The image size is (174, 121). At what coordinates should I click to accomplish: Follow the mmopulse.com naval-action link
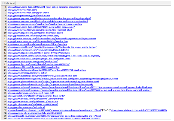click(x=29, y=16)
